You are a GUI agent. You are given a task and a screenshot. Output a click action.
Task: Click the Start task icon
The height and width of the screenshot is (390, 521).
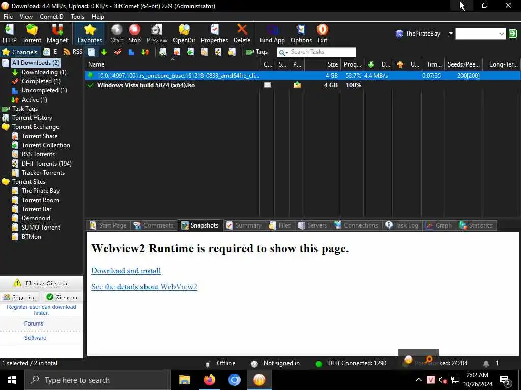(117, 34)
